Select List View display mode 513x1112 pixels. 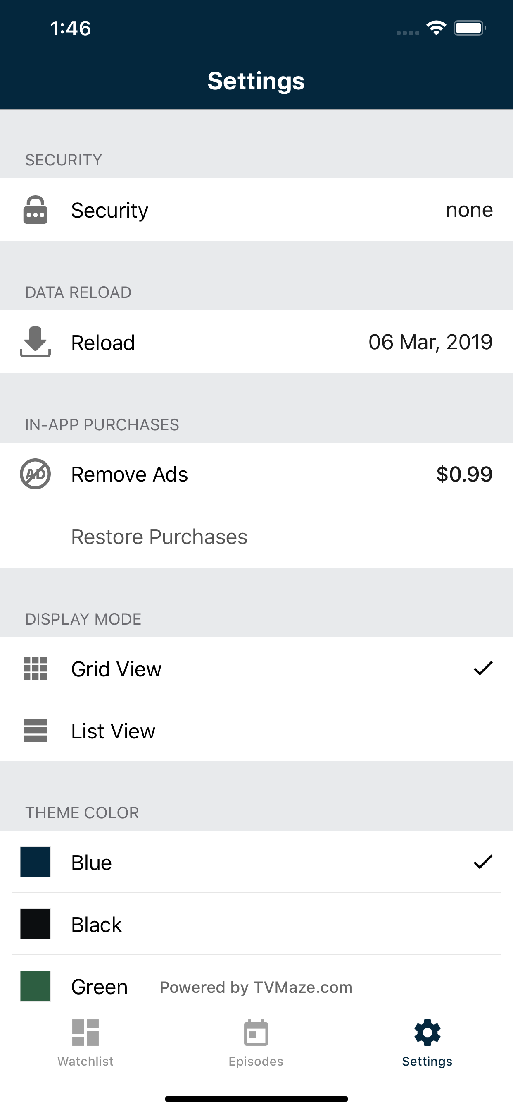pyautogui.click(x=256, y=731)
